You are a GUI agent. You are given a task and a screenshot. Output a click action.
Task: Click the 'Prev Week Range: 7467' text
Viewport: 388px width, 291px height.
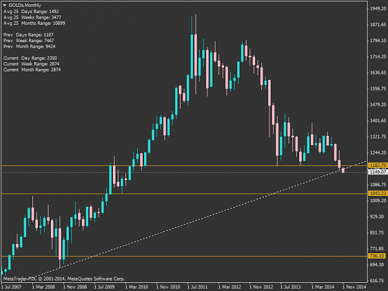29,40
